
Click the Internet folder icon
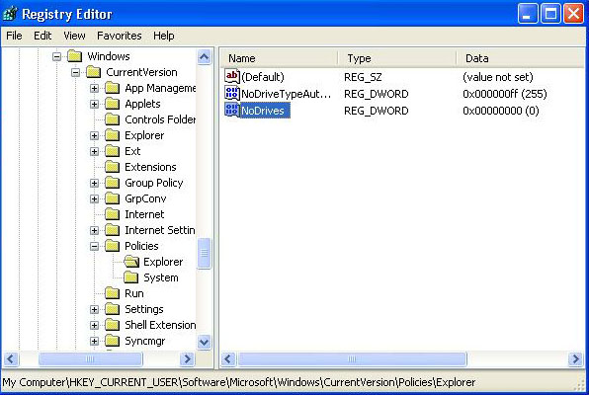click(x=112, y=214)
